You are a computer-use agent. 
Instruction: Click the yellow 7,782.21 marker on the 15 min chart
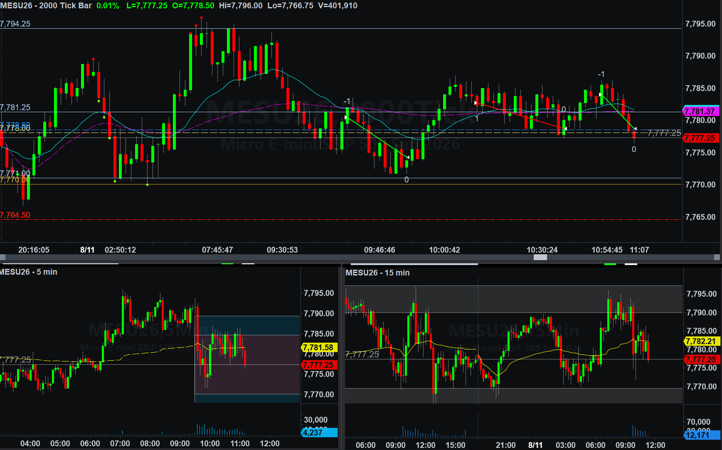pos(702,341)
